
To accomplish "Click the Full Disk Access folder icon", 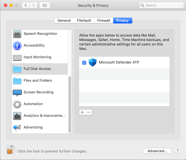I will point(17,69).
